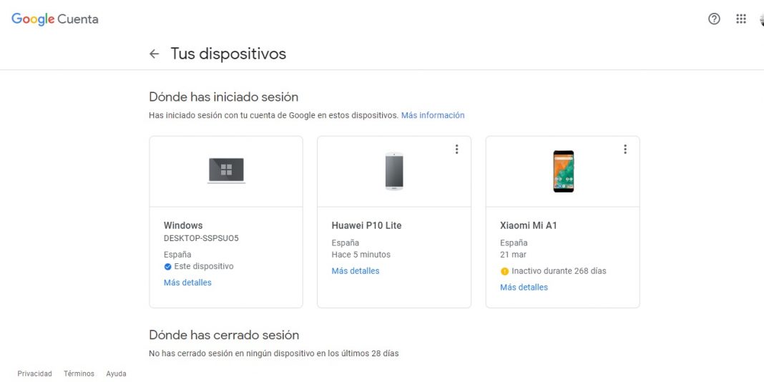Open Más detalles for Huawei P10 Lite

click(x=356, y=271)
